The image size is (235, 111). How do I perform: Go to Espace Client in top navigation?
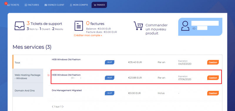54,5
